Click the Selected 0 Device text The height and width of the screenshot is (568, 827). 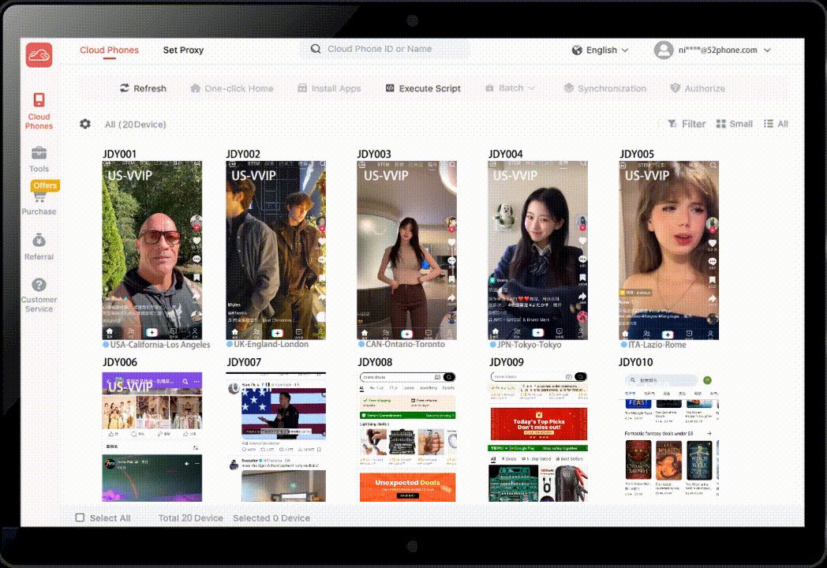[271, 518]
